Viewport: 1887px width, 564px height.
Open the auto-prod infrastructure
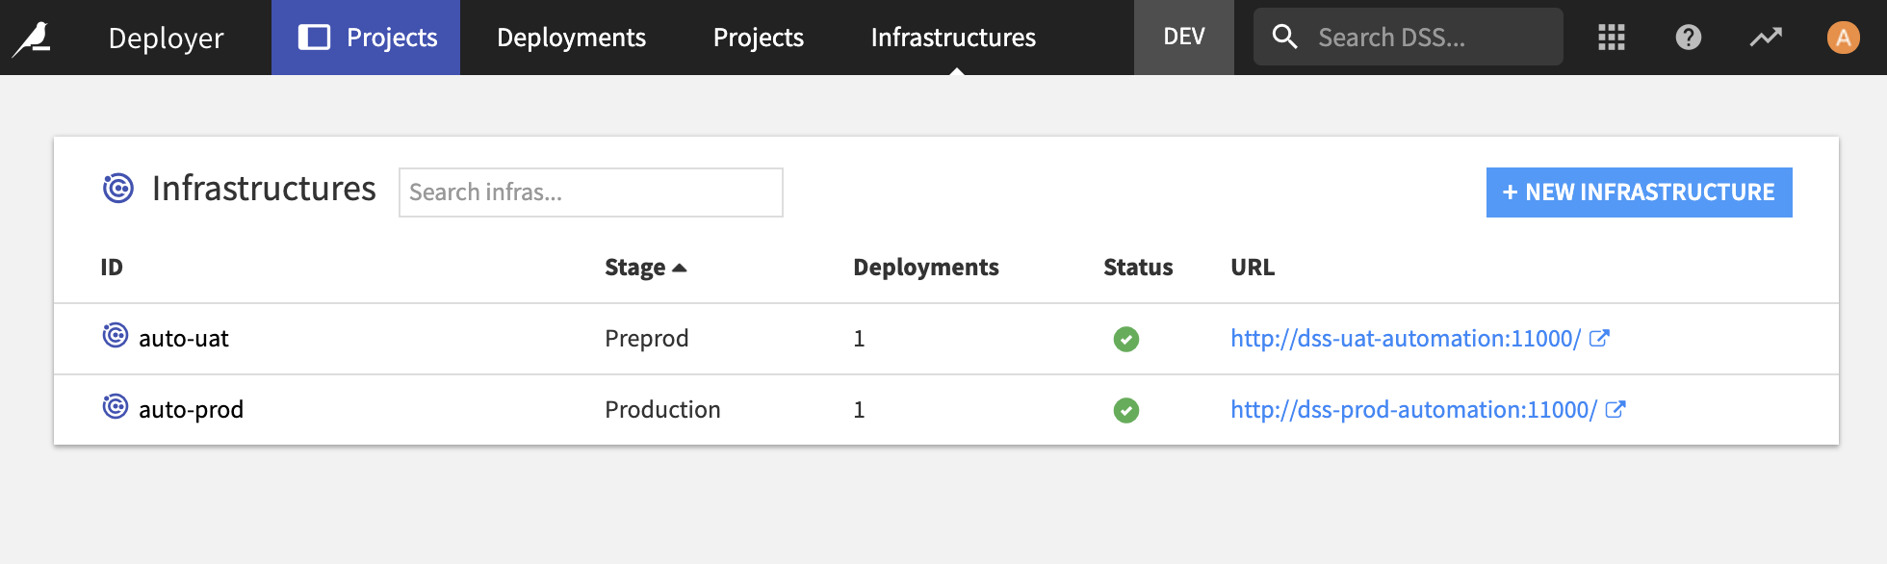191,410
